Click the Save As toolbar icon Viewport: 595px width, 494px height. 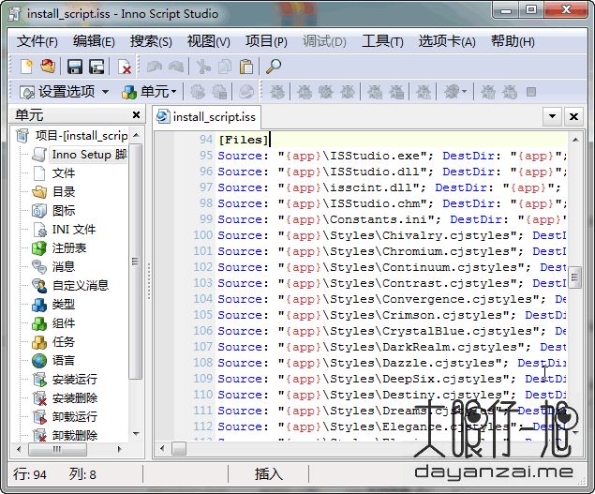point(97,67)
